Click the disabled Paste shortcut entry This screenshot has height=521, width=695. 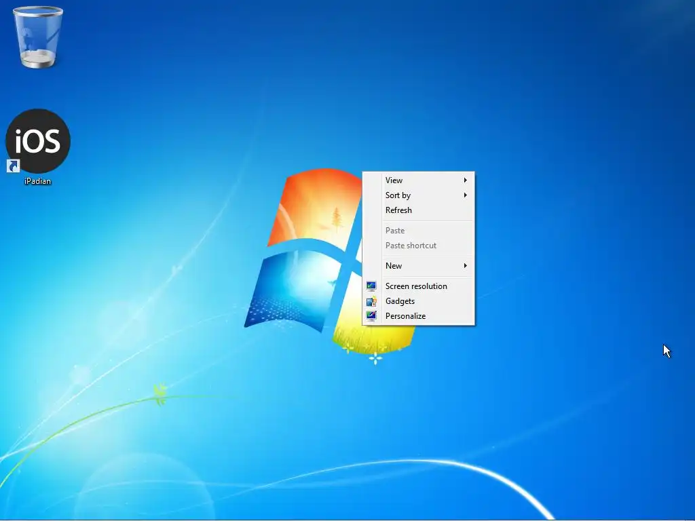[x=418, y=246]
